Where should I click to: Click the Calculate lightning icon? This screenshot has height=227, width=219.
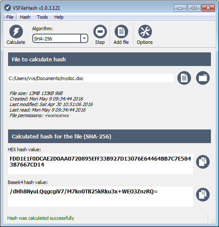[x=16, y=32]
